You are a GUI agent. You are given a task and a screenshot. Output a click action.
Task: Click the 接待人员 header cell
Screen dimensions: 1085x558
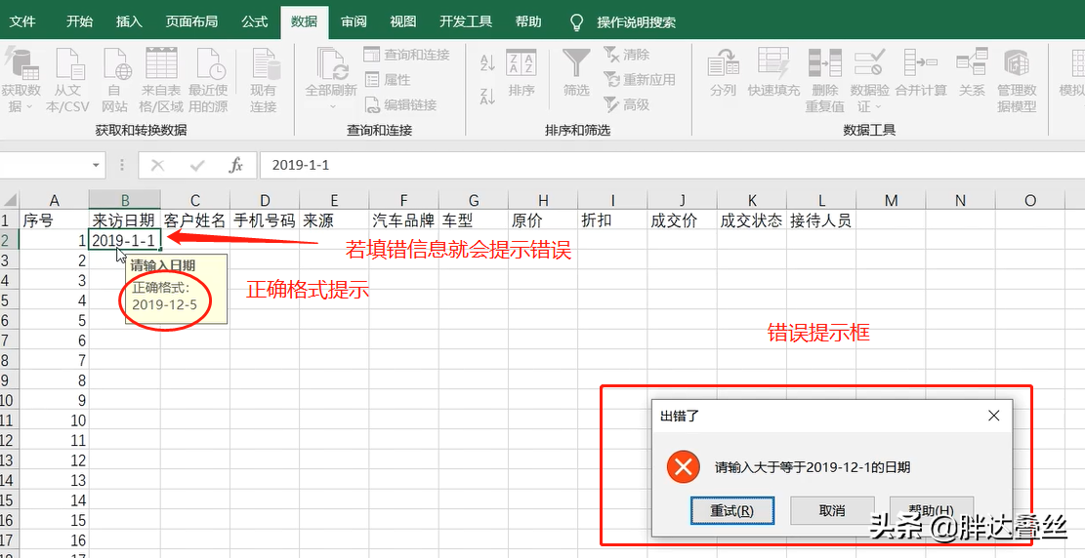click(x=821, y=220)
